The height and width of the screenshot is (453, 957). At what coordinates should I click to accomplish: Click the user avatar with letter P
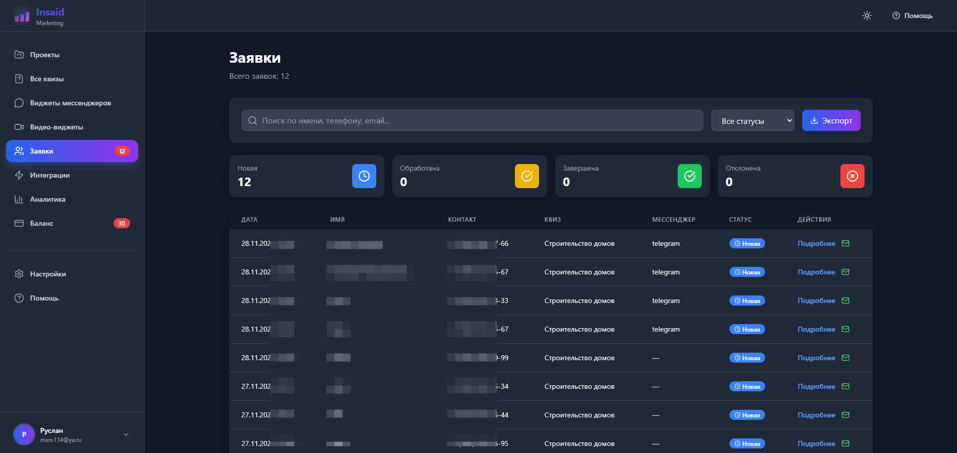[x=24, y=434]
